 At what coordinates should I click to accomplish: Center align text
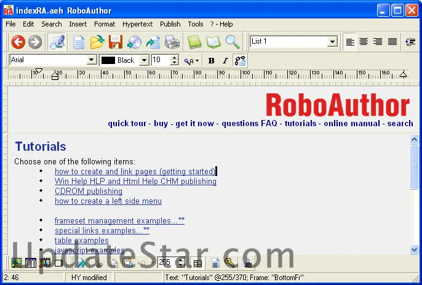click(x=364, y=42)
